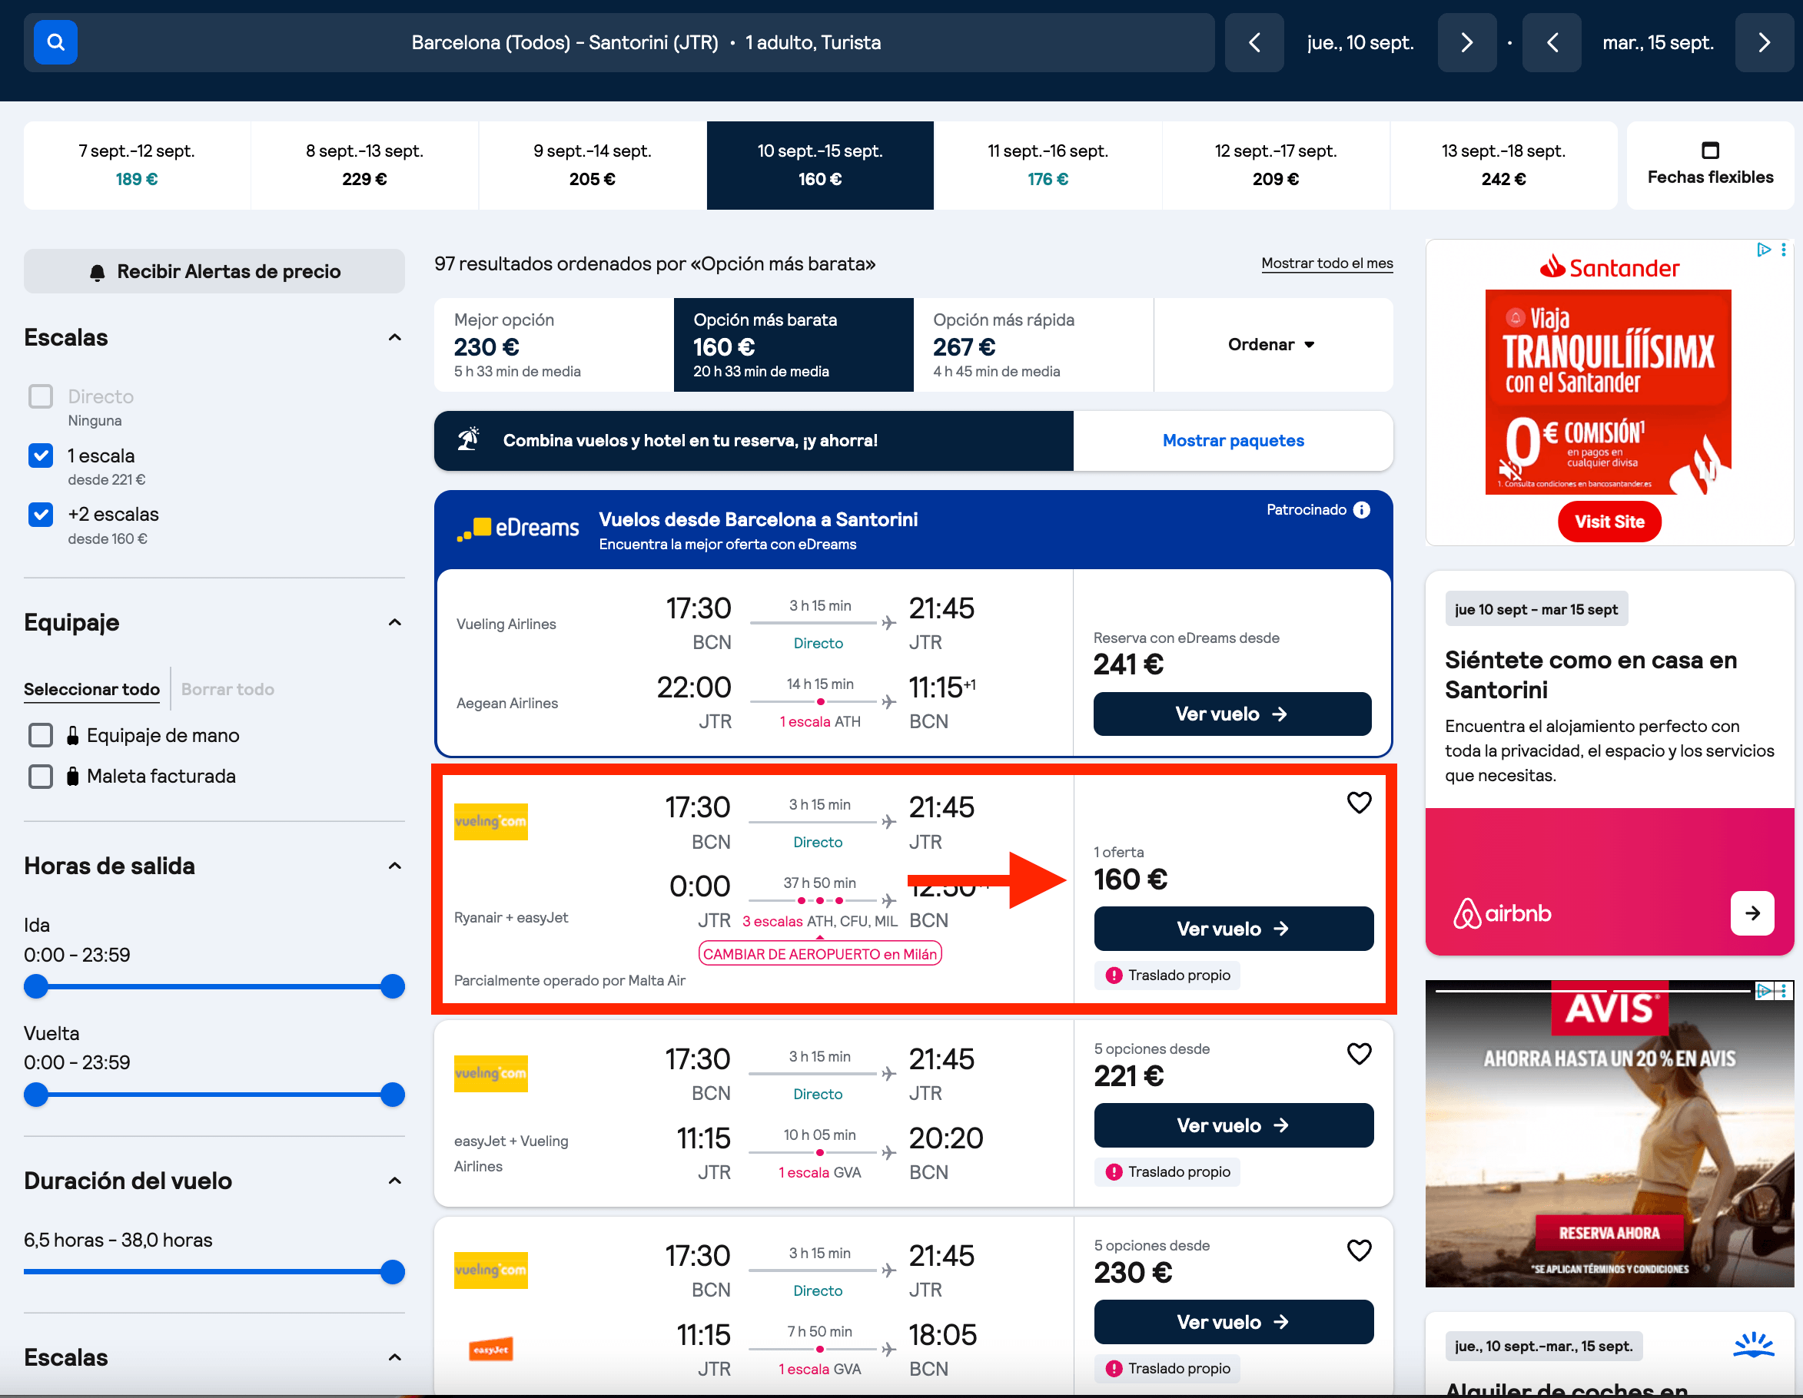Click Visit Site on Santander ad

1609,522
